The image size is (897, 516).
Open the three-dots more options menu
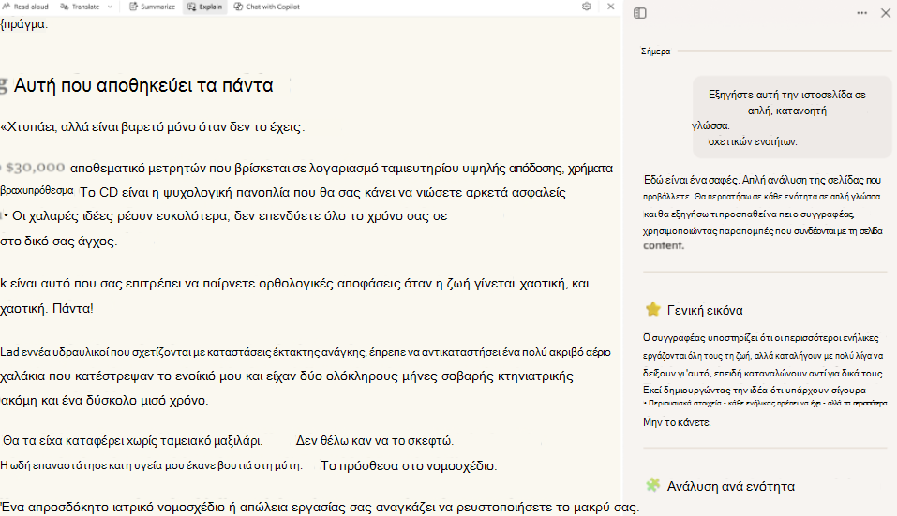click(861, 13)
